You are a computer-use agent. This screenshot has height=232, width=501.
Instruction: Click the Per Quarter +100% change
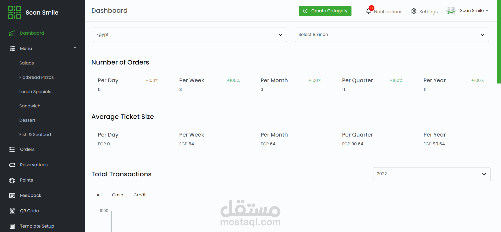click(396, 81)
